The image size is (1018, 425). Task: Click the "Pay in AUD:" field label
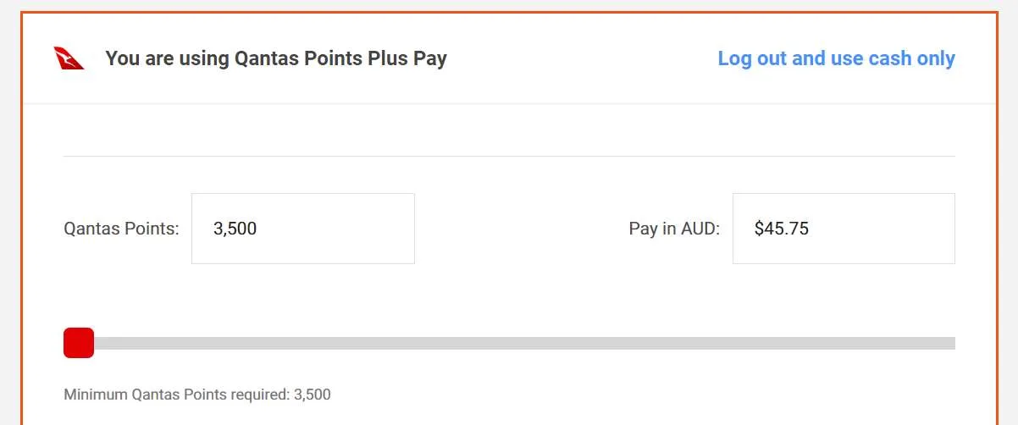click(x=674, y=229)
